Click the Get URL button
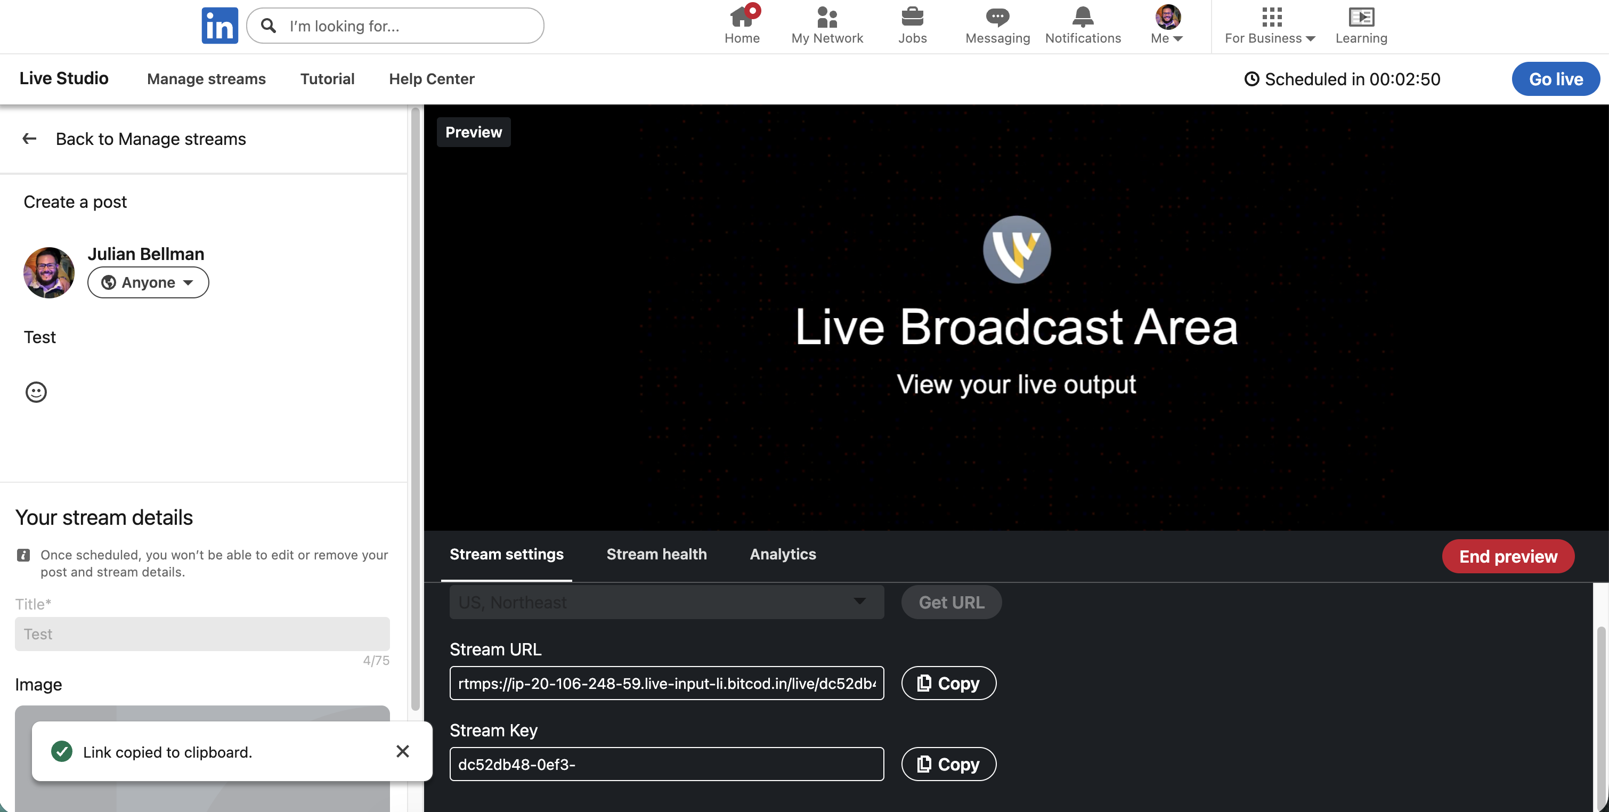The height and width of the screenshot is (812, 1609). tap(952, 602)
